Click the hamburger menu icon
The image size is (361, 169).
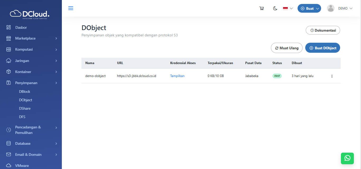pos(71,8)
